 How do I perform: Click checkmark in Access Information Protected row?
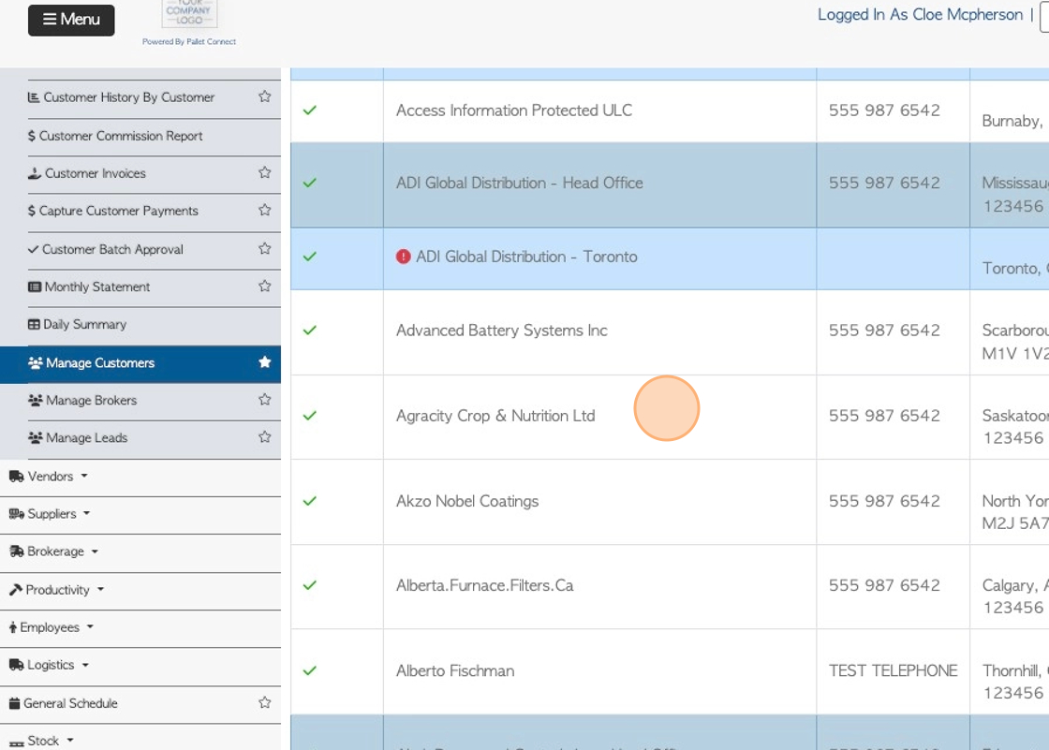(310, 110)
